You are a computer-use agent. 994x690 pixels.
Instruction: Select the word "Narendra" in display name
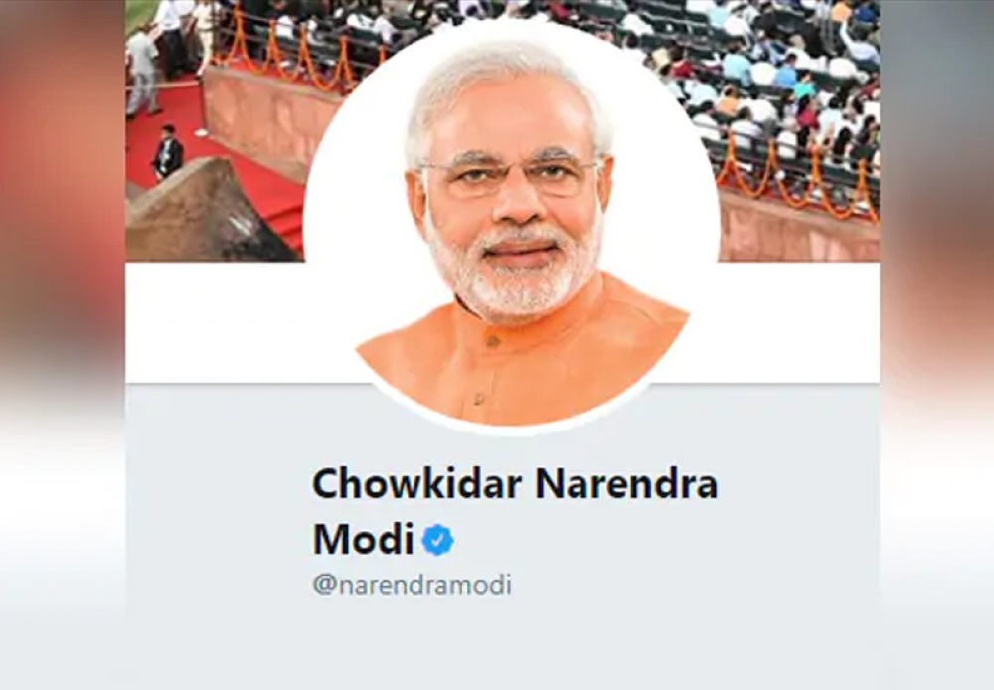pos(626,484)
